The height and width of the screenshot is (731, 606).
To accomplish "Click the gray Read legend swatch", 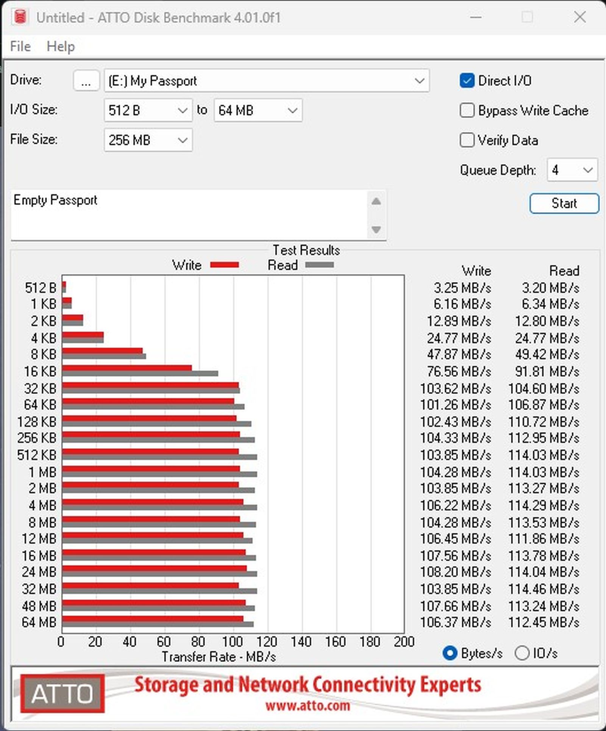I will [x=320, y=265].
